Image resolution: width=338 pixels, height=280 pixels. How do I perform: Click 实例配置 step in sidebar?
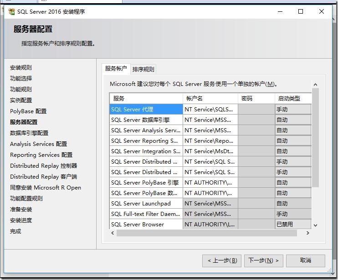pyautogui.click(x=21, y=100)
